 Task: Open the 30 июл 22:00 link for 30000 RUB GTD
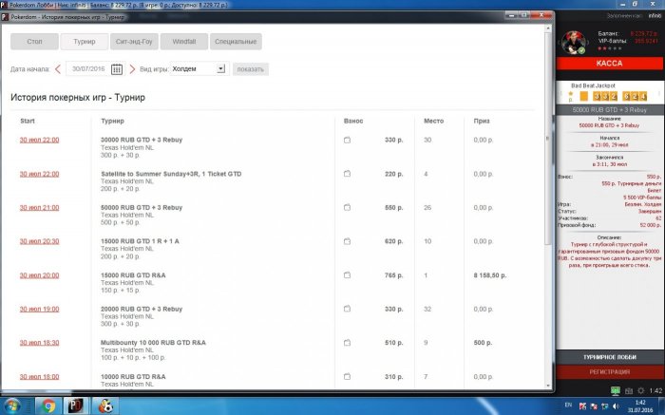(40, 140)
